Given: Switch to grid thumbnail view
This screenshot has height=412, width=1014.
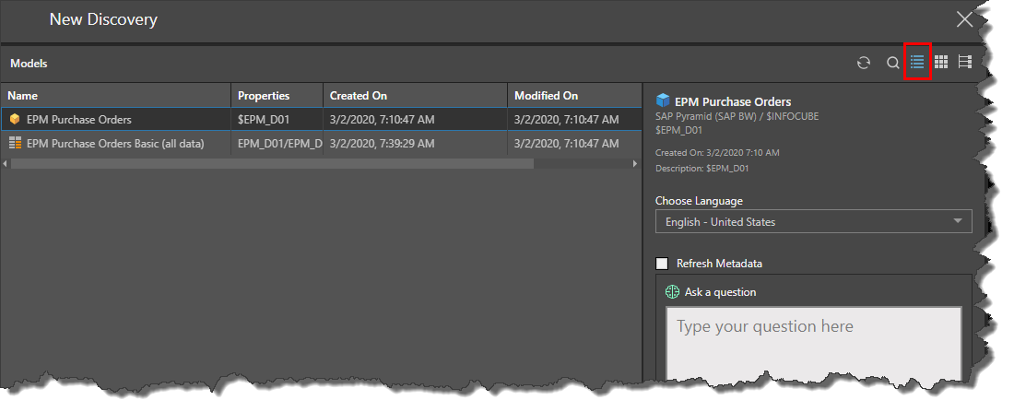Looking at the screenshot, I should click(x=941, y=62).
